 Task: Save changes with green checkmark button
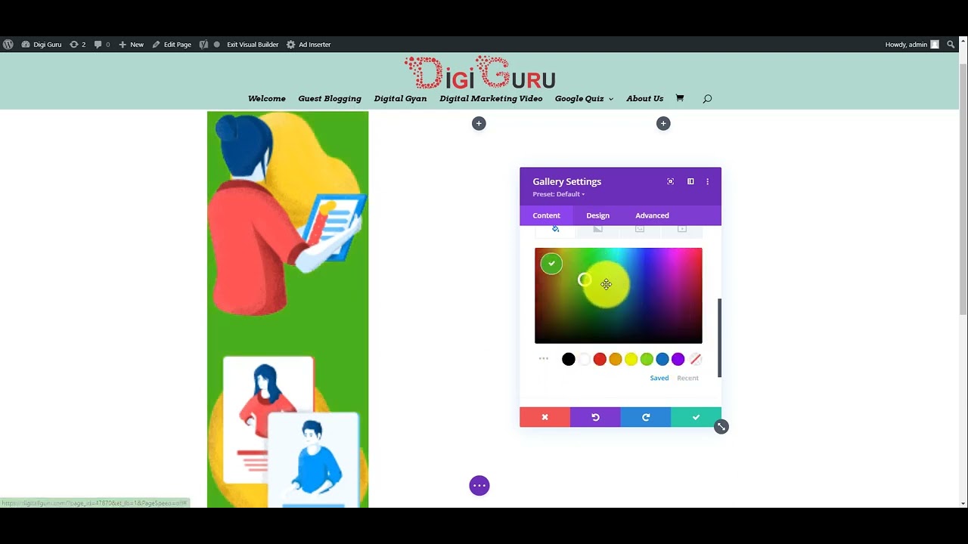point(696,417)
